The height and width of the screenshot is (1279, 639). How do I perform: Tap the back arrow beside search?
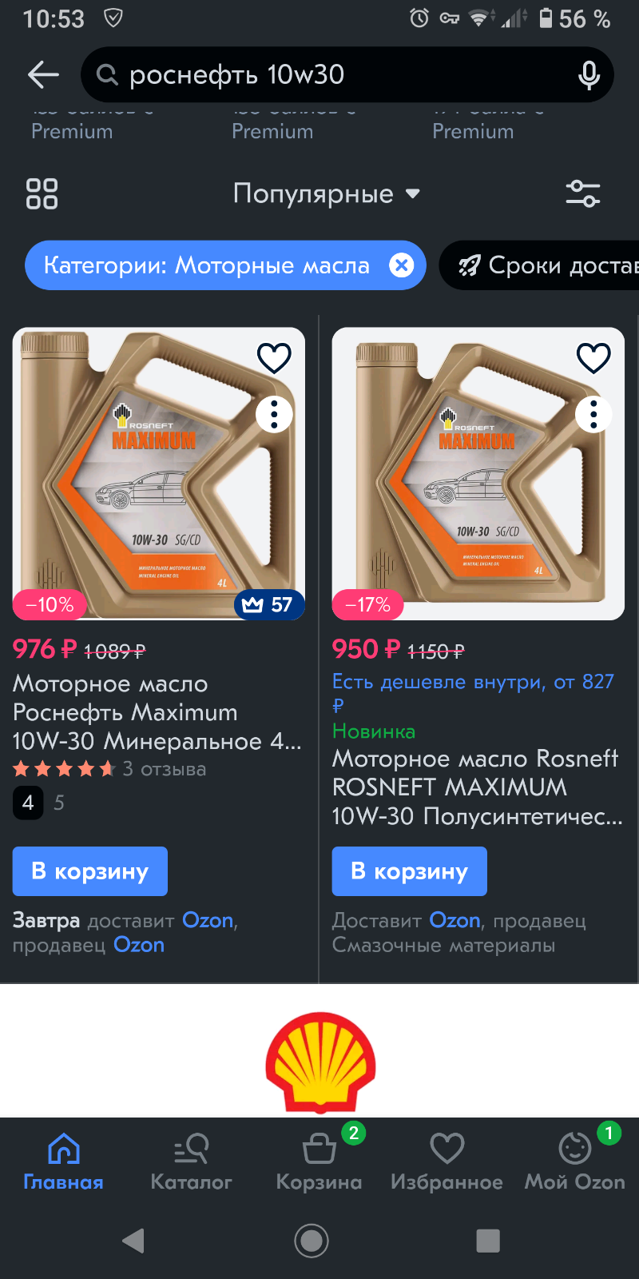pos(43,75)
